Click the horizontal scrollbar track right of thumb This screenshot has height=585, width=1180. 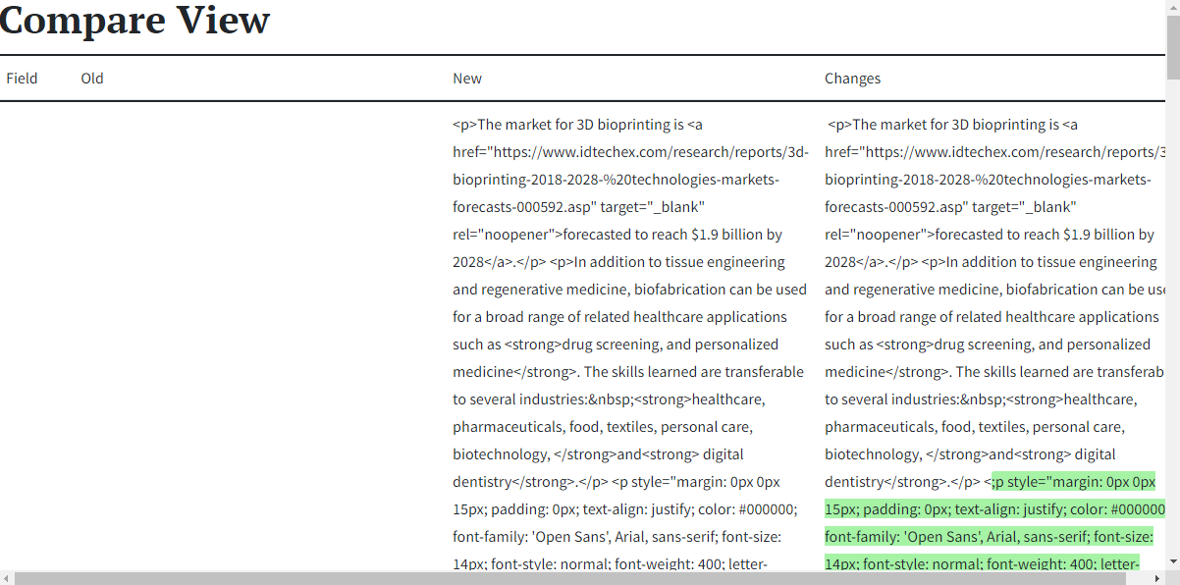coord(1139,577)
